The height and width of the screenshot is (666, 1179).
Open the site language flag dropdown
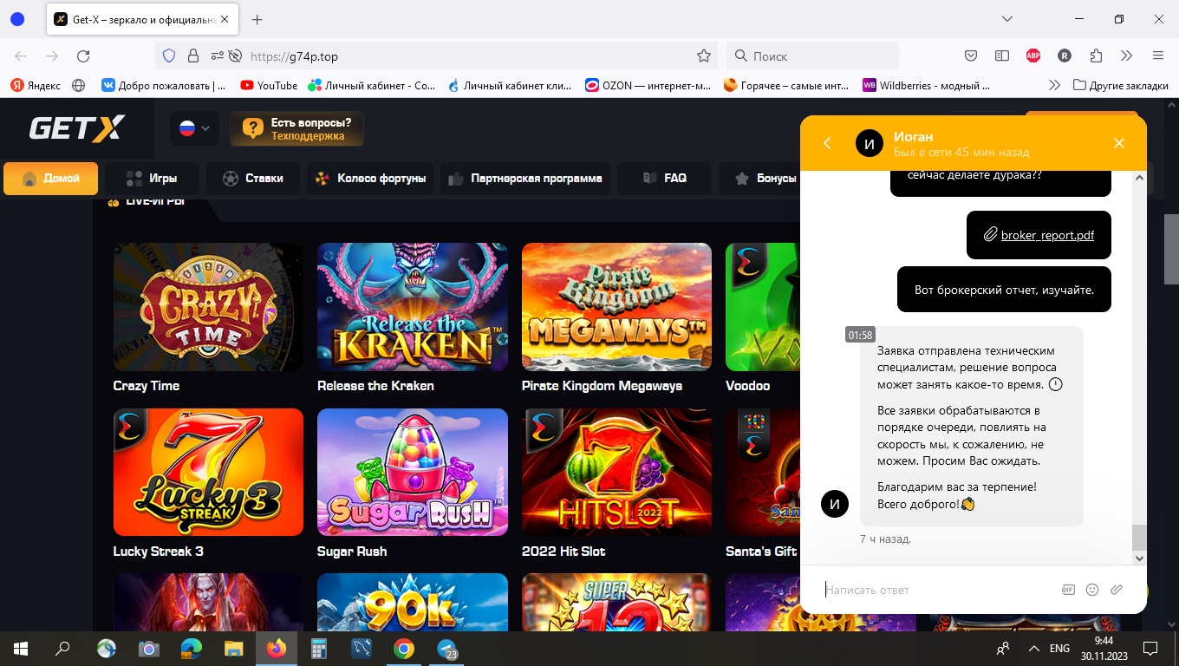coord(194,128)
